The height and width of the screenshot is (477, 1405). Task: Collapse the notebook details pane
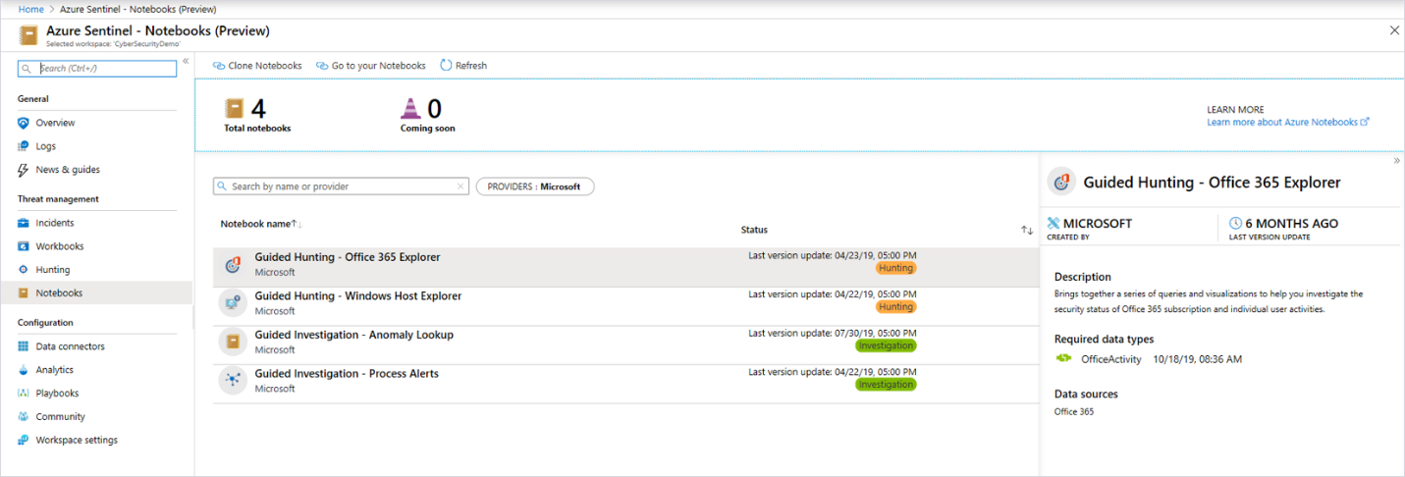[x=1395, y=161]
